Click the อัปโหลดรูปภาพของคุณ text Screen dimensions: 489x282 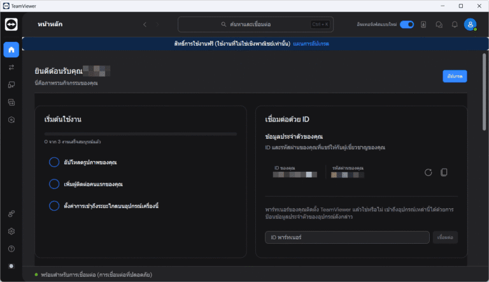coord(90,162)
